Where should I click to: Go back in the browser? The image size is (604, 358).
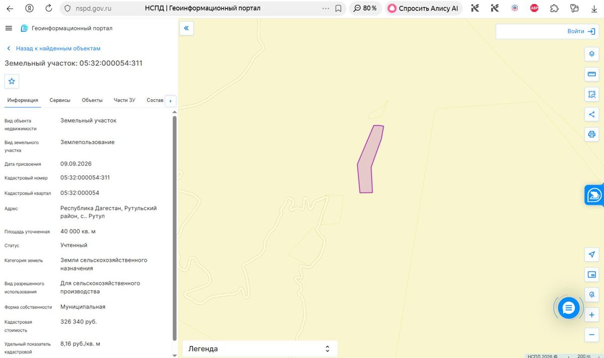tap(10, 8)
